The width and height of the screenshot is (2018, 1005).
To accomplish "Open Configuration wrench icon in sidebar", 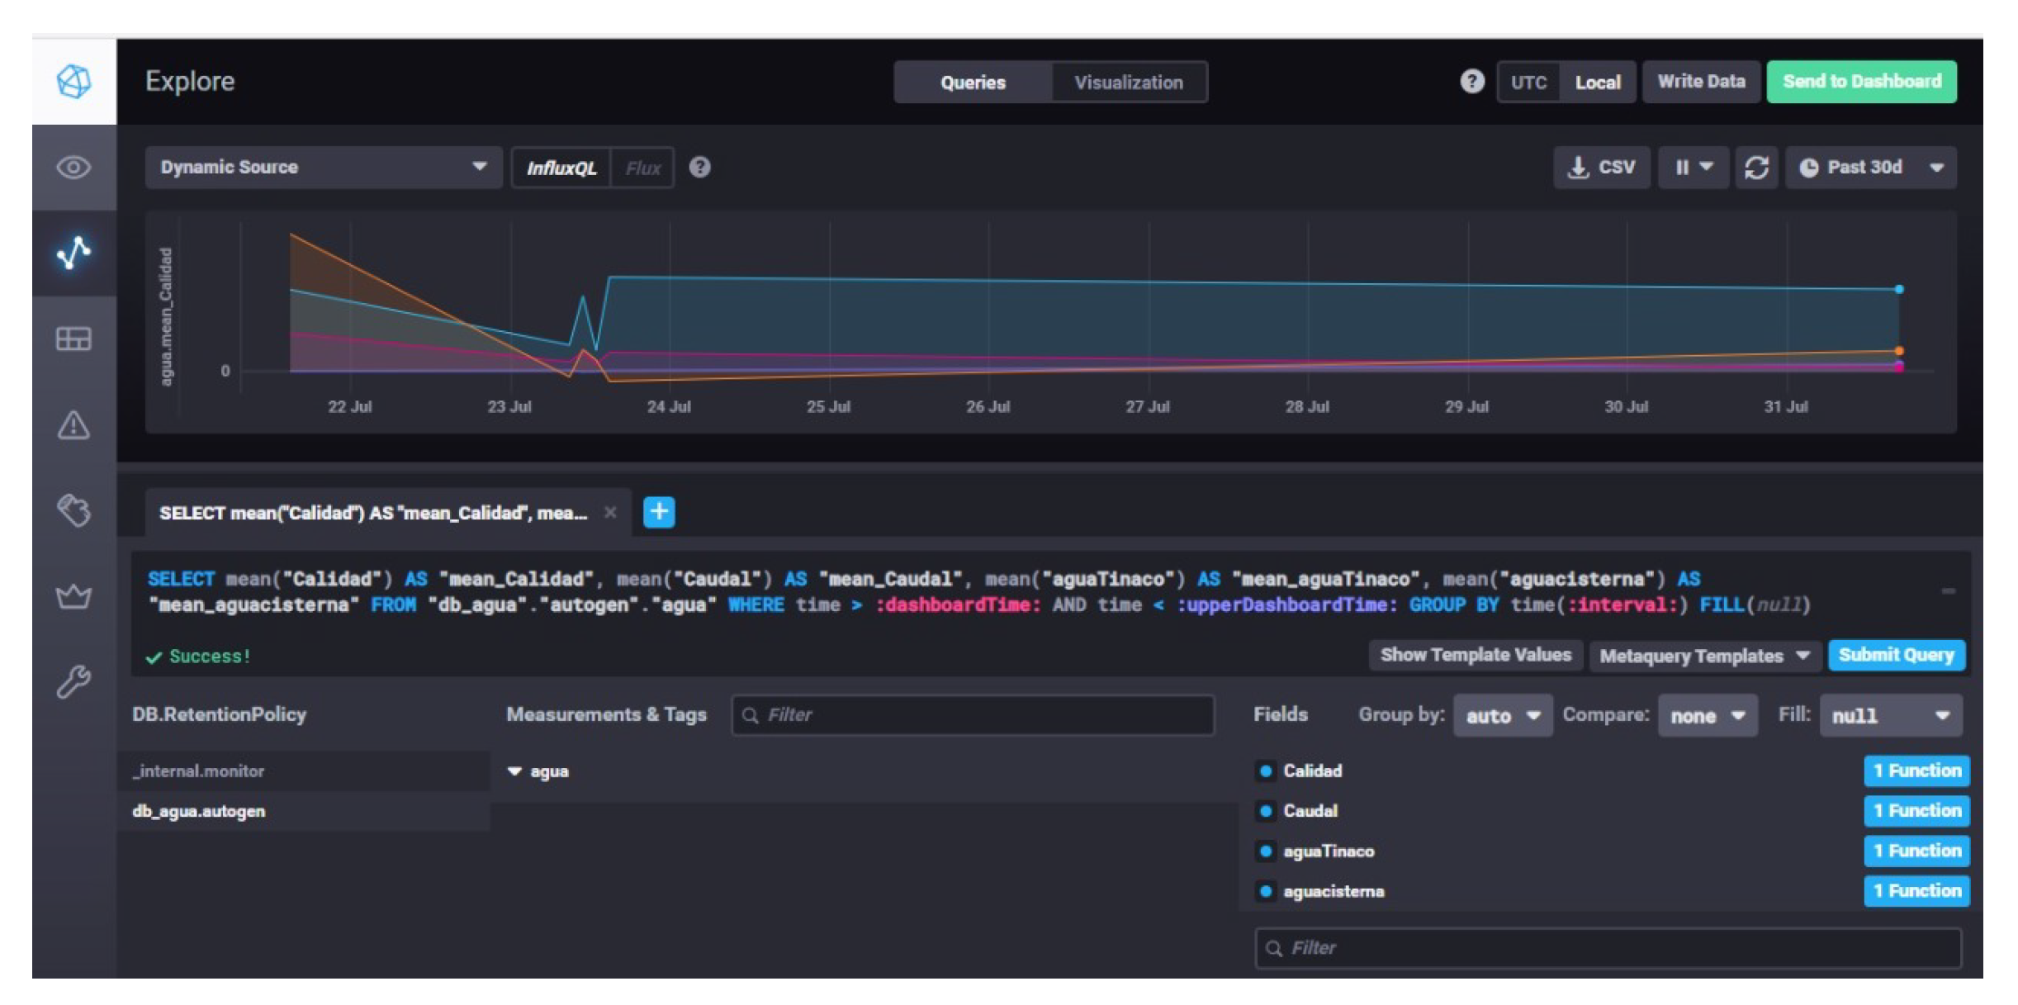I will pos(73,682).
